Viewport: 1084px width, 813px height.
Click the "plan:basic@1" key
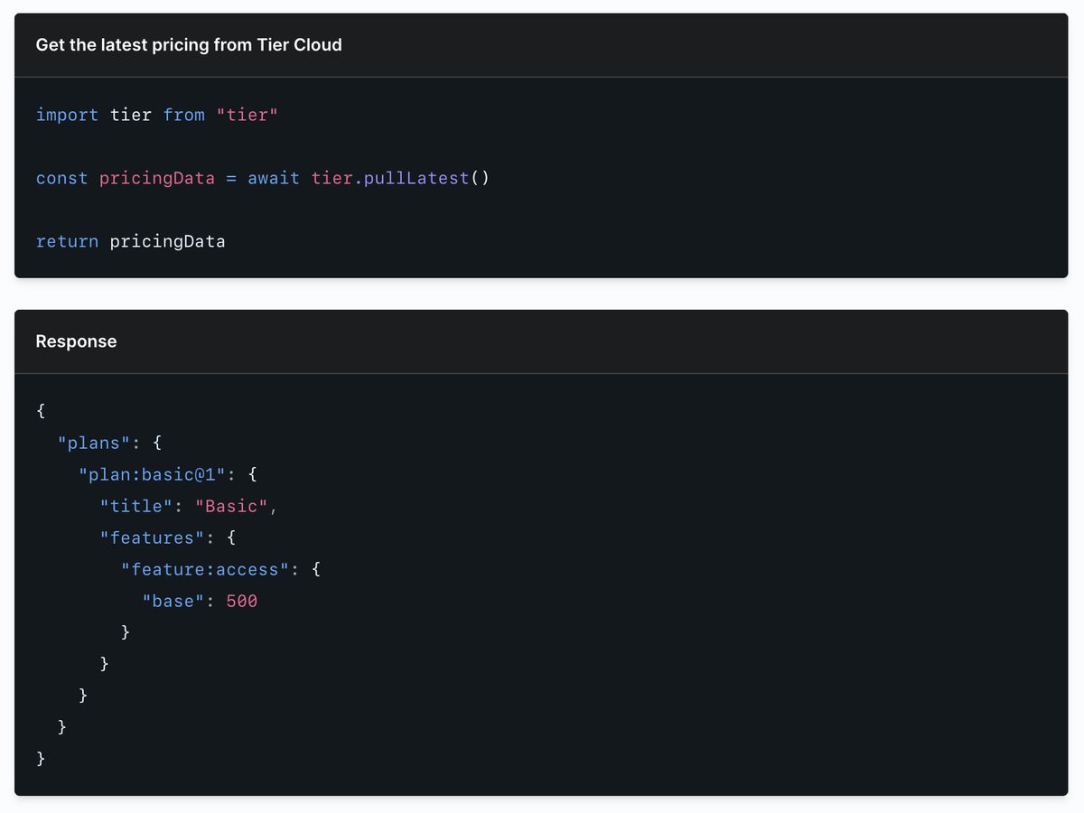click(152, 474)
